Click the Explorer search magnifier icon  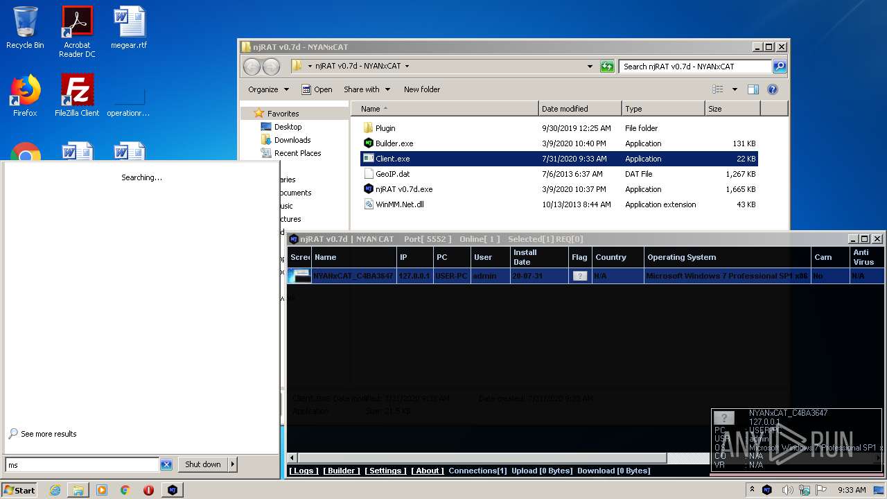point(780,67)
